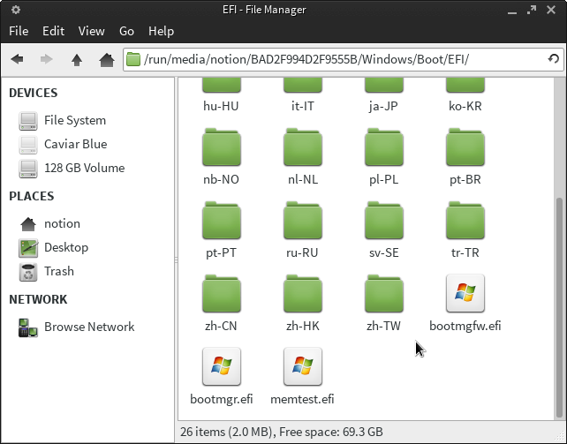Go to home folder via toolbar house icon

107,60
